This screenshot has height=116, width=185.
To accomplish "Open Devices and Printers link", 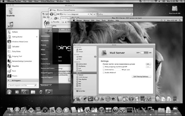I will pyautogui.click(x=48, y=68).
